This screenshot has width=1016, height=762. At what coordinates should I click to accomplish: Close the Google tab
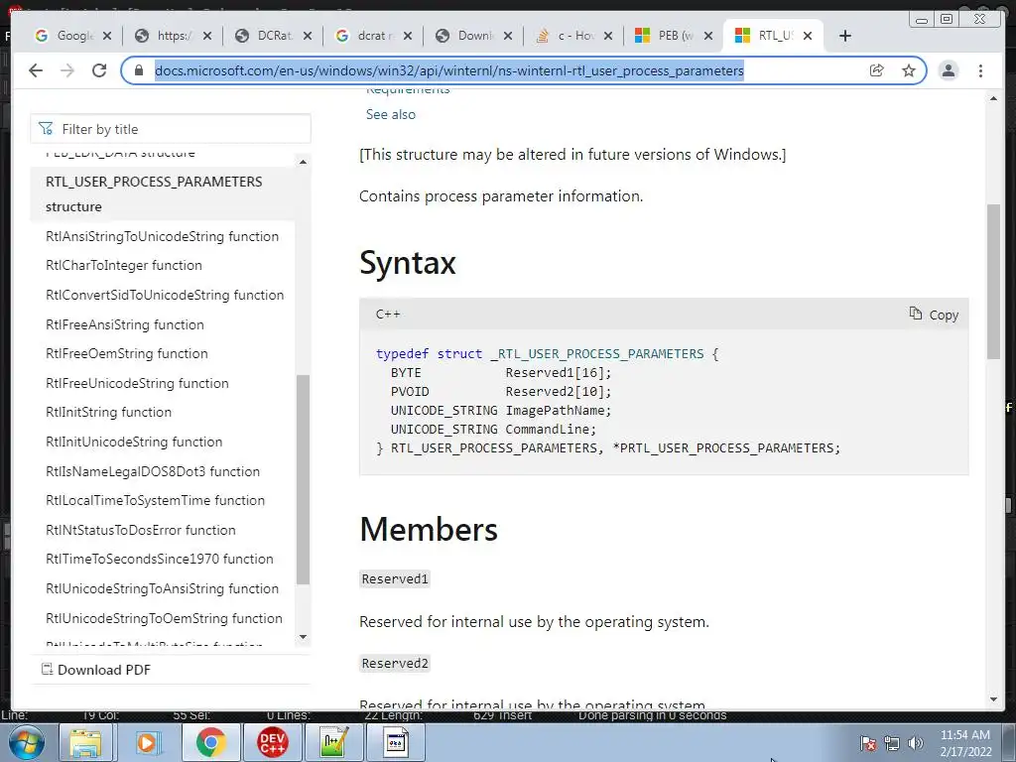coord(107,36)
